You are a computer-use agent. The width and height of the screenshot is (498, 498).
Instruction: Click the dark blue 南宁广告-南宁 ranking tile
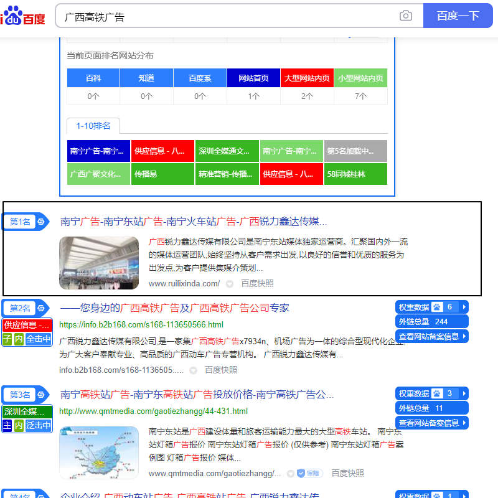[98, 151]
